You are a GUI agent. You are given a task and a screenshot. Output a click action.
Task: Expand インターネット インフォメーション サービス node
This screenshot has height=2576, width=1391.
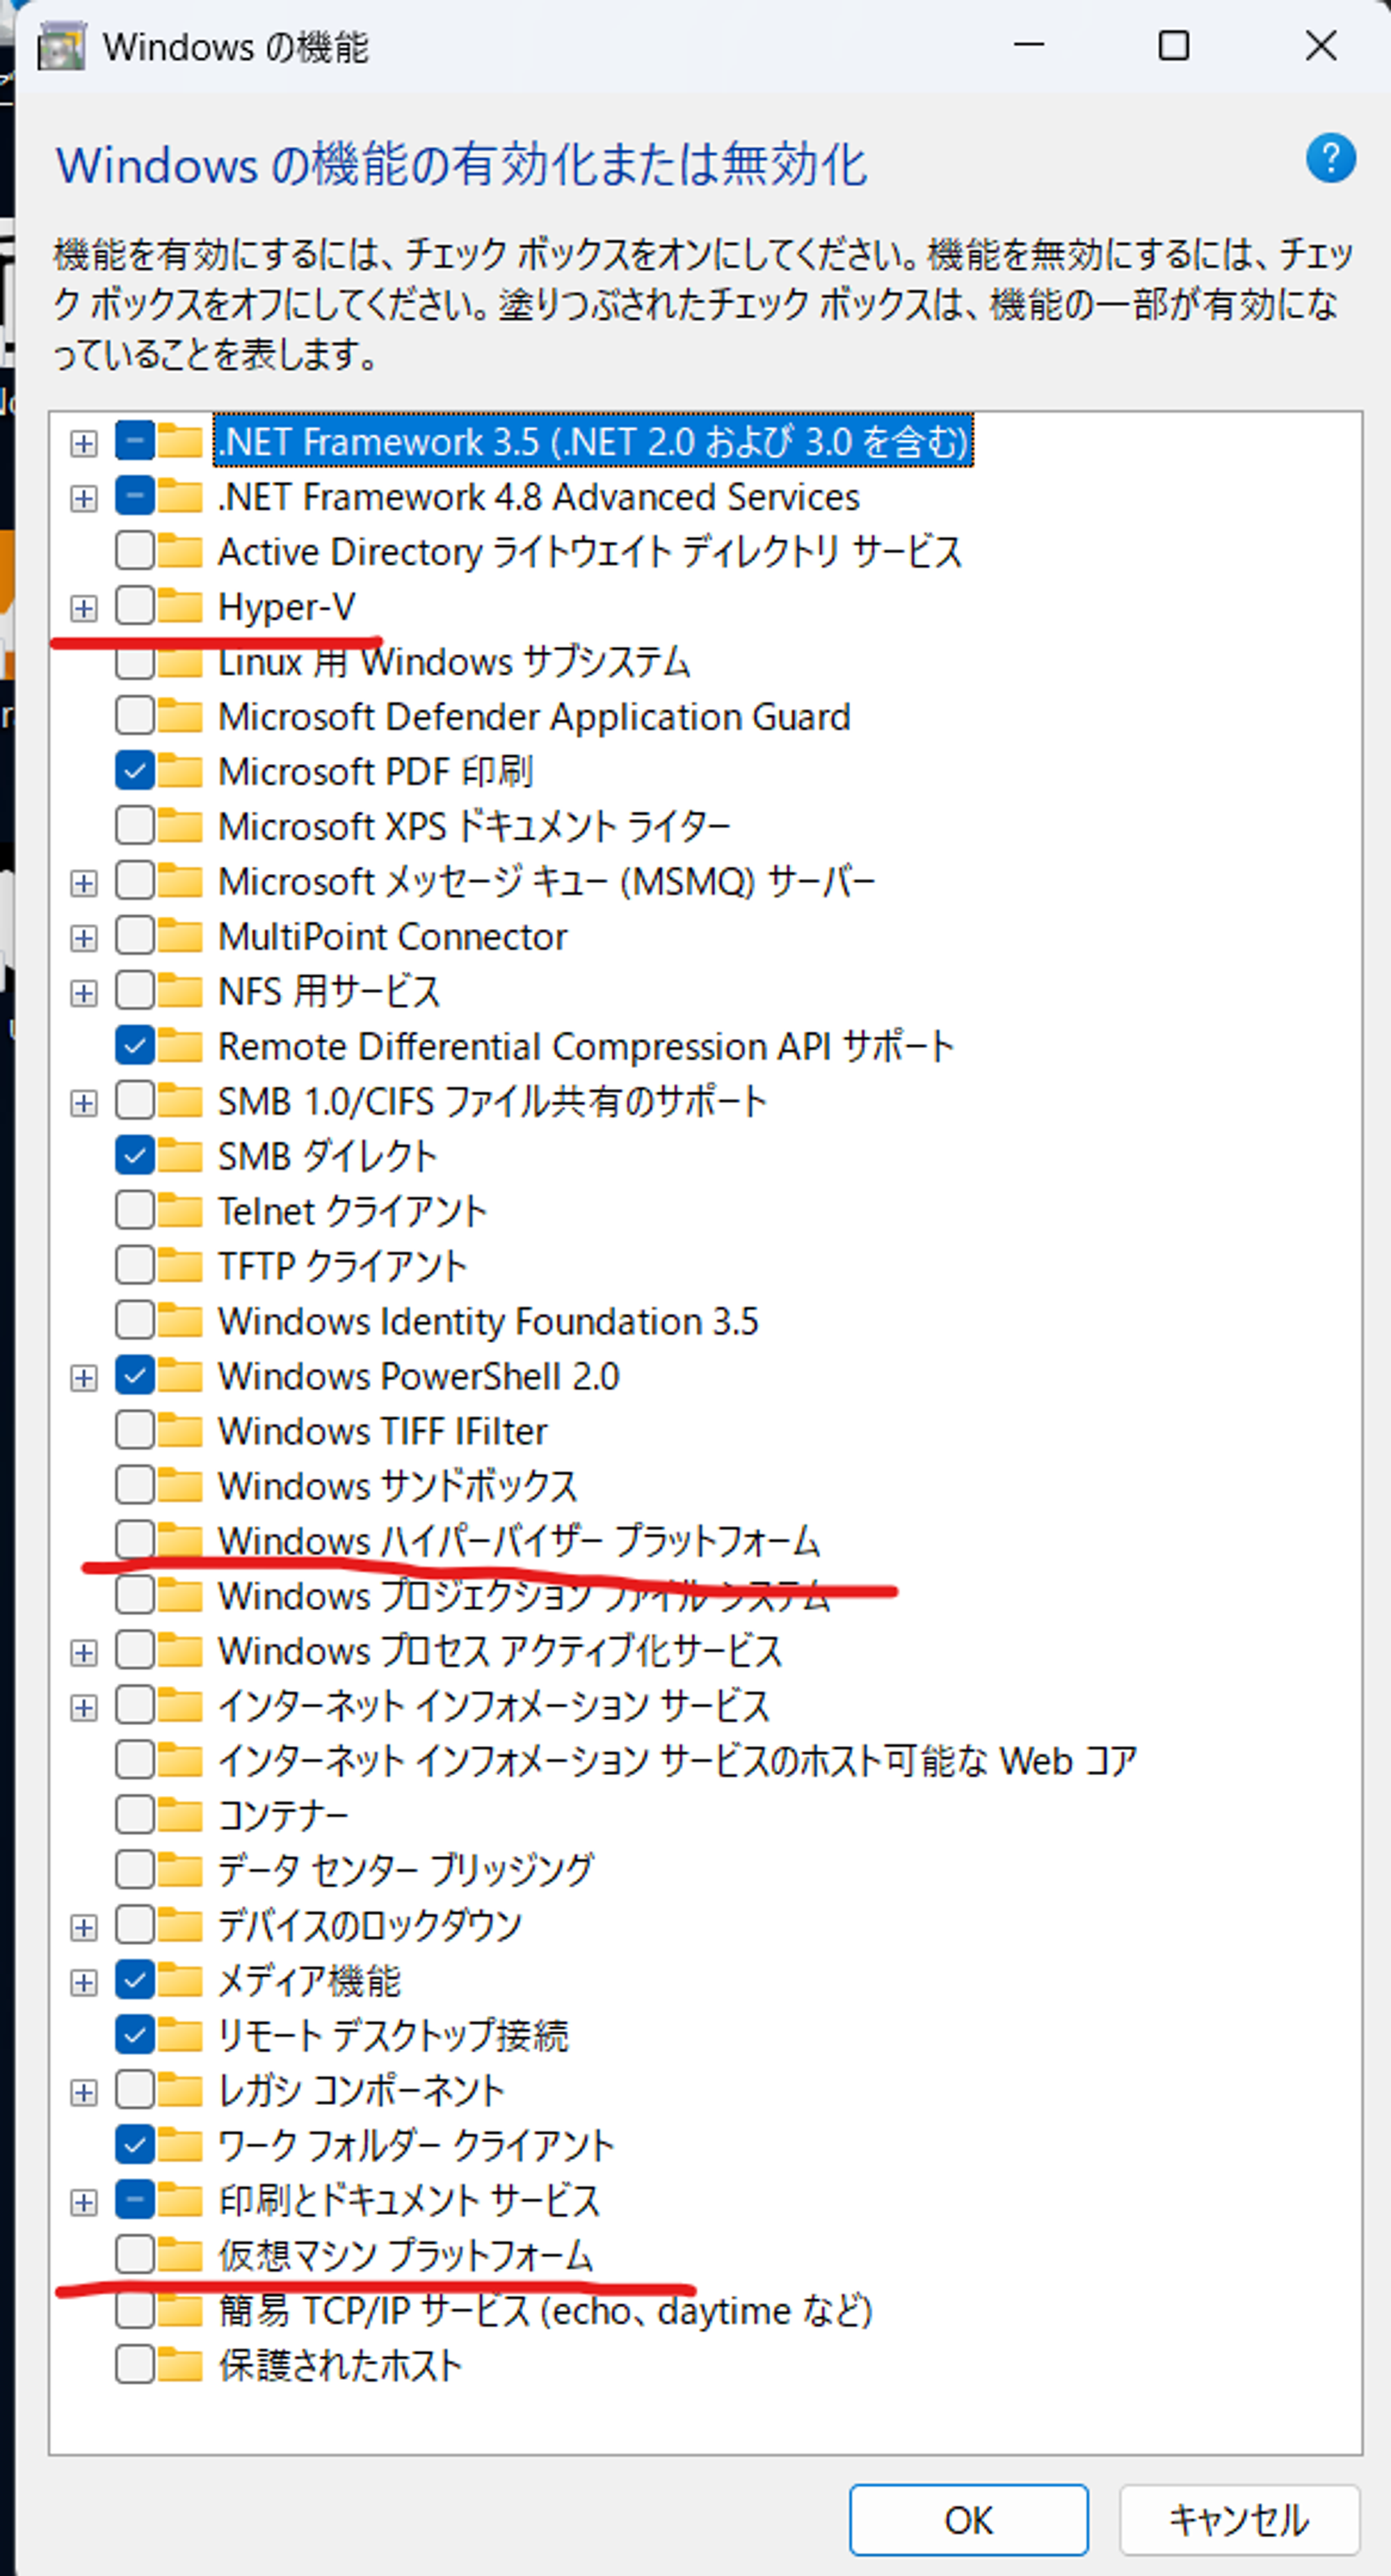(x=84, y=1708)
